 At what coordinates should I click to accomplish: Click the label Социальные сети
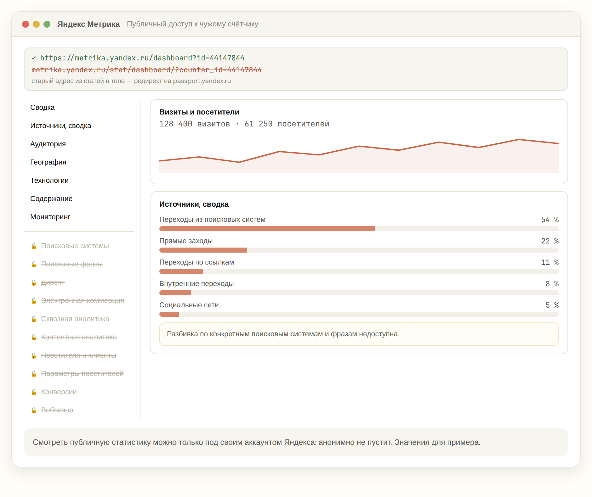coord(189,305)
